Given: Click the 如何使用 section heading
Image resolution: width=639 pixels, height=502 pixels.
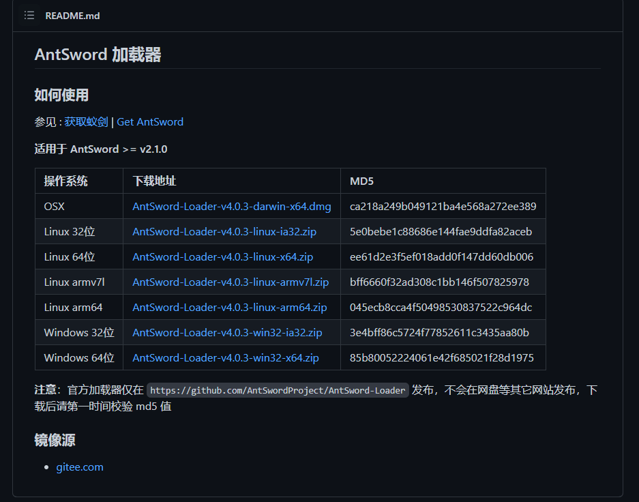Looking at the screenshot, I should click(x=61, y=95).
